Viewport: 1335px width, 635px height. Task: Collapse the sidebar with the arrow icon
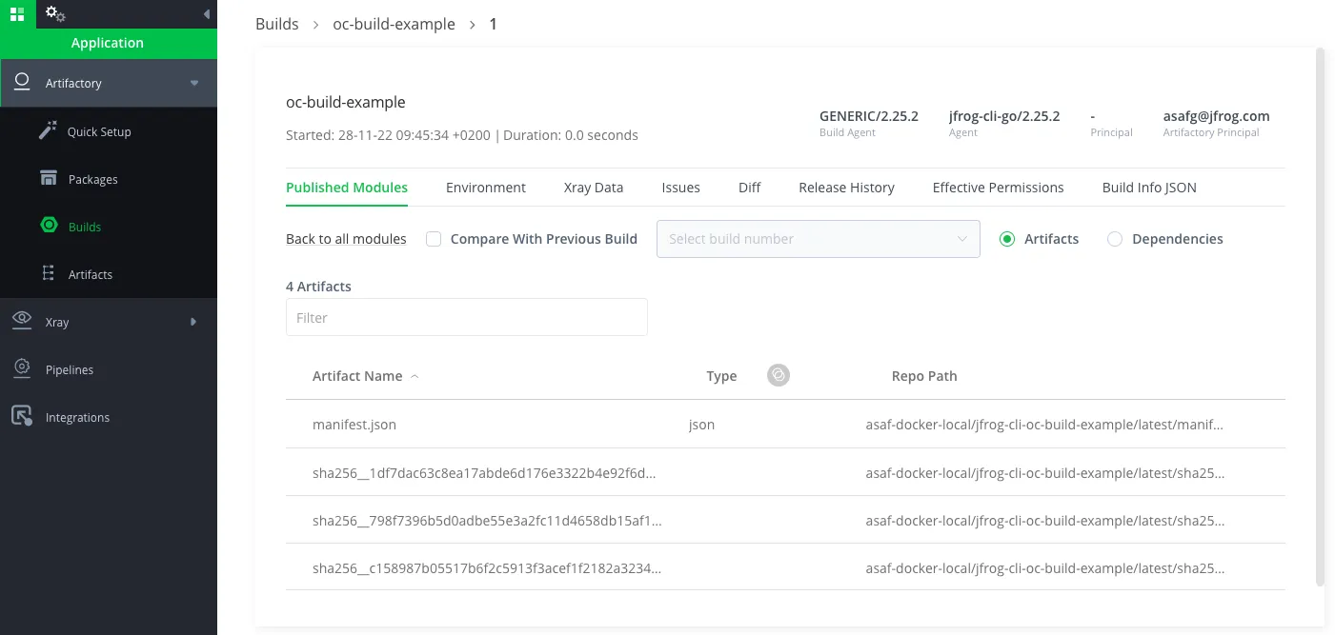click(208, 14)
